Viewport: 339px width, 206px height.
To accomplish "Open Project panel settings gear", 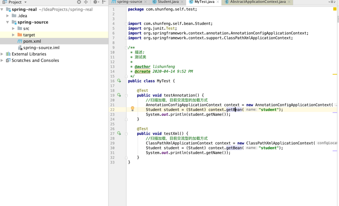I will (x=95, y=2).
